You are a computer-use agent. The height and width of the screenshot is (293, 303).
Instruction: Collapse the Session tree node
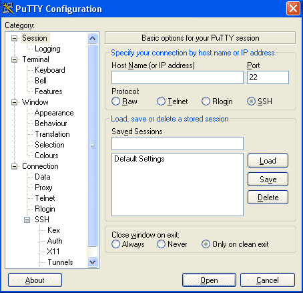(14, 38)
